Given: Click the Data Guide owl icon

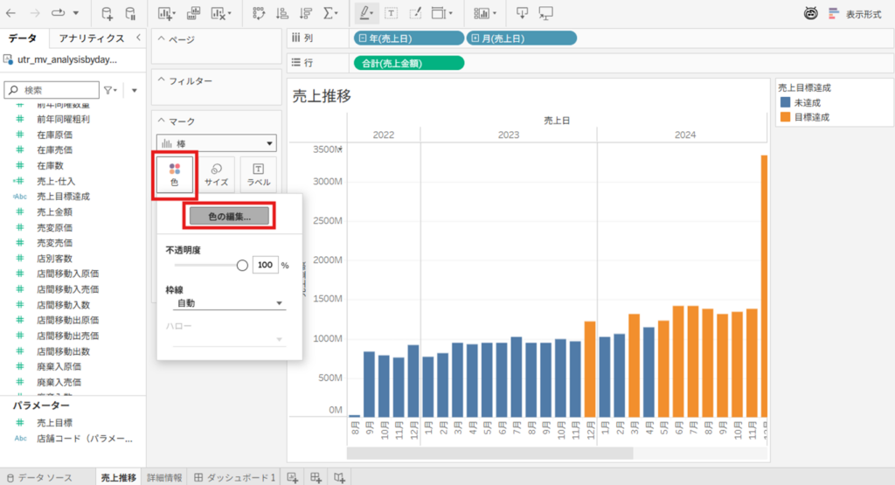Looking at the screenshot, I should pos(810,13).
